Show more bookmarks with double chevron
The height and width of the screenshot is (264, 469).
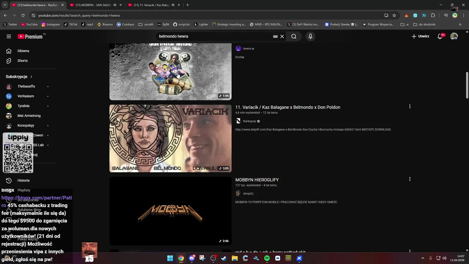tap(460, 25)
